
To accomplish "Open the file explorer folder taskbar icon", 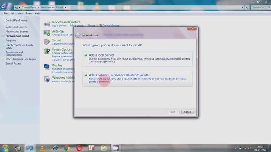I will (104, 148).
